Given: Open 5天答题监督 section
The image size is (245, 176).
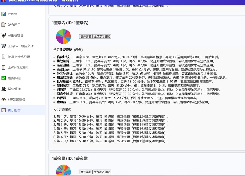Looking at the screenshot, I should tap(23, 100).
